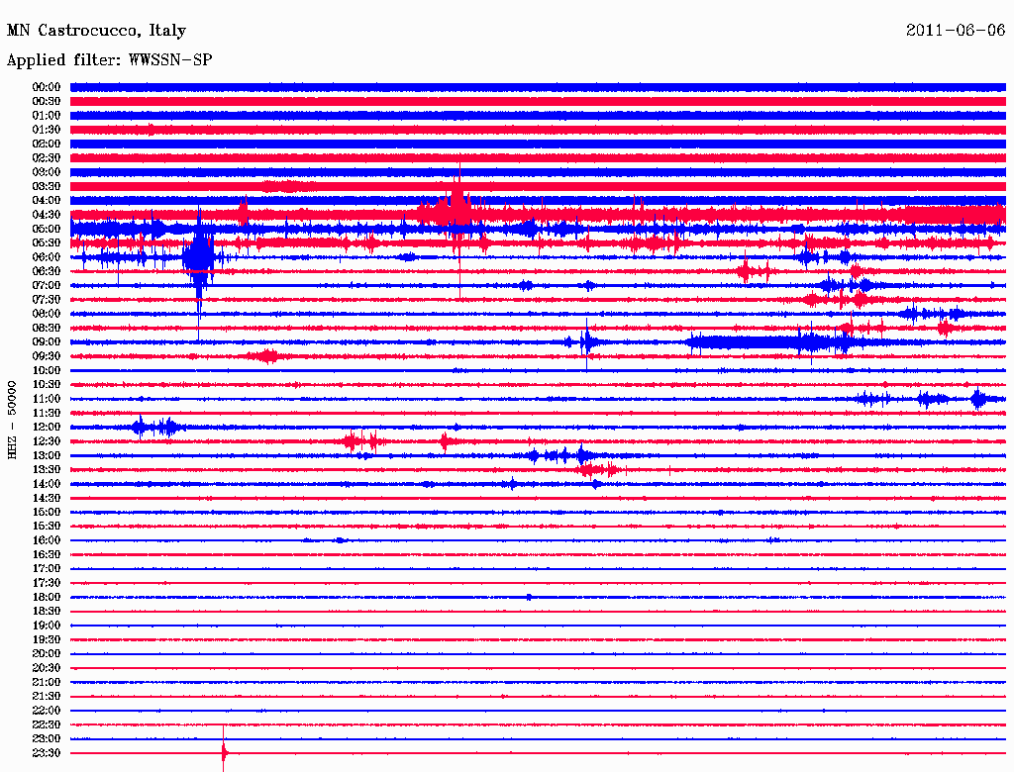
Task: Select the 04:00 time label
Action: pos(47,201)
